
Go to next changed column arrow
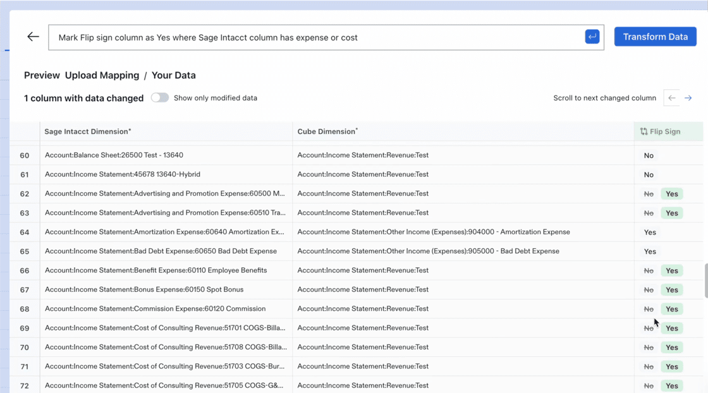(x=688, y=98)
